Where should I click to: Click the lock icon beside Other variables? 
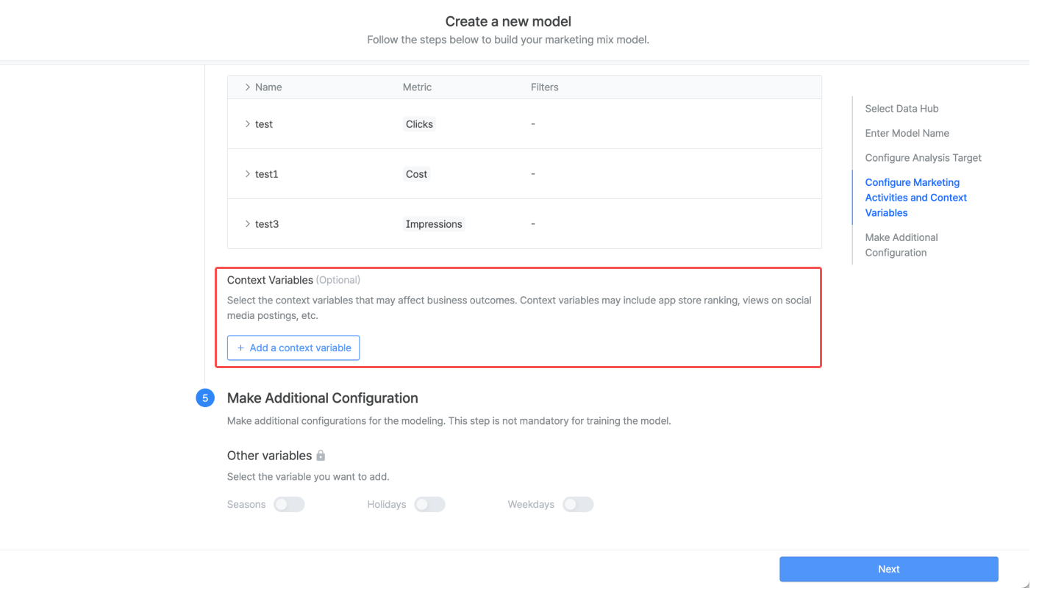[x=321, y=456]
